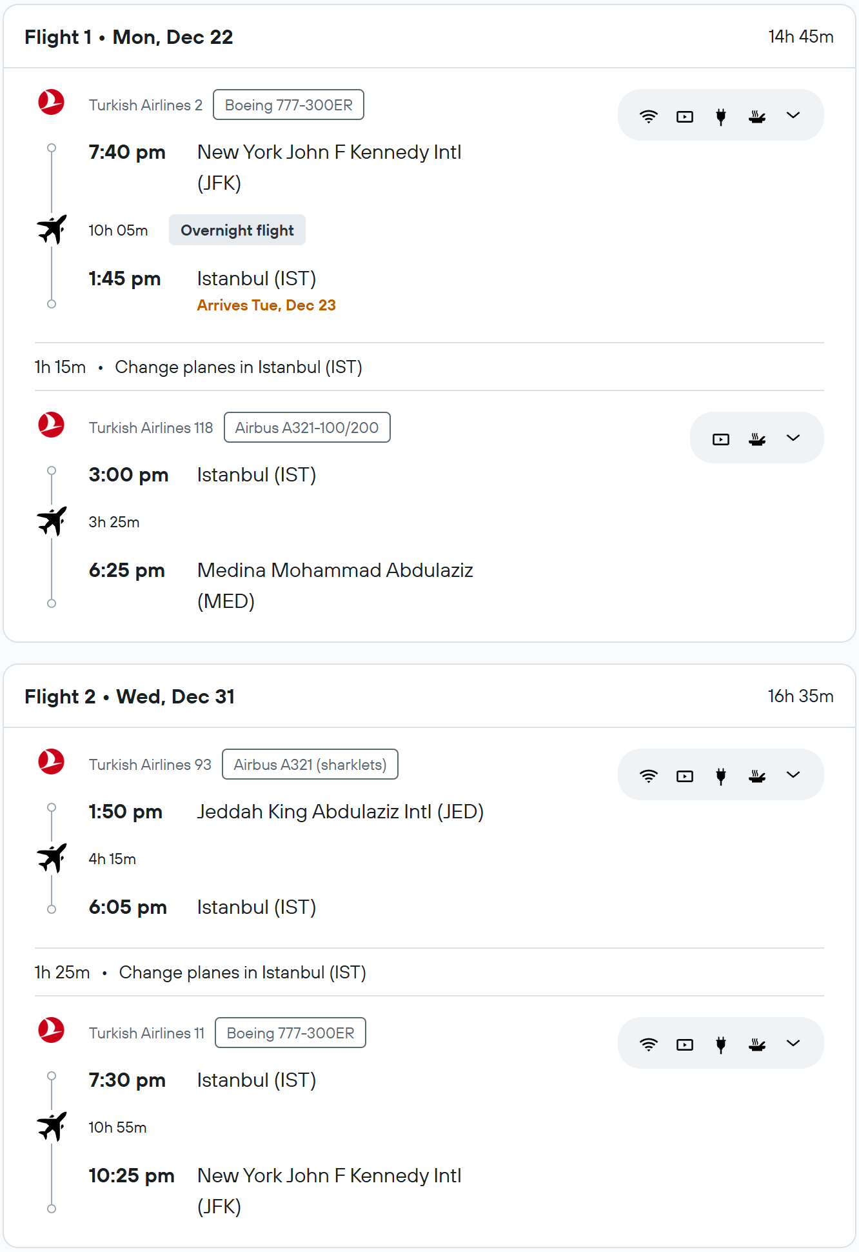Expand amenities for Turkish Airlines 118
This screenshot has width=859, height=1252.
click(x=793, y=438)
